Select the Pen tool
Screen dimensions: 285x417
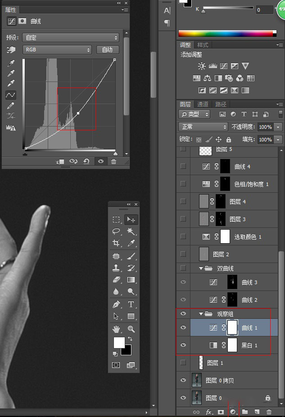116,304
